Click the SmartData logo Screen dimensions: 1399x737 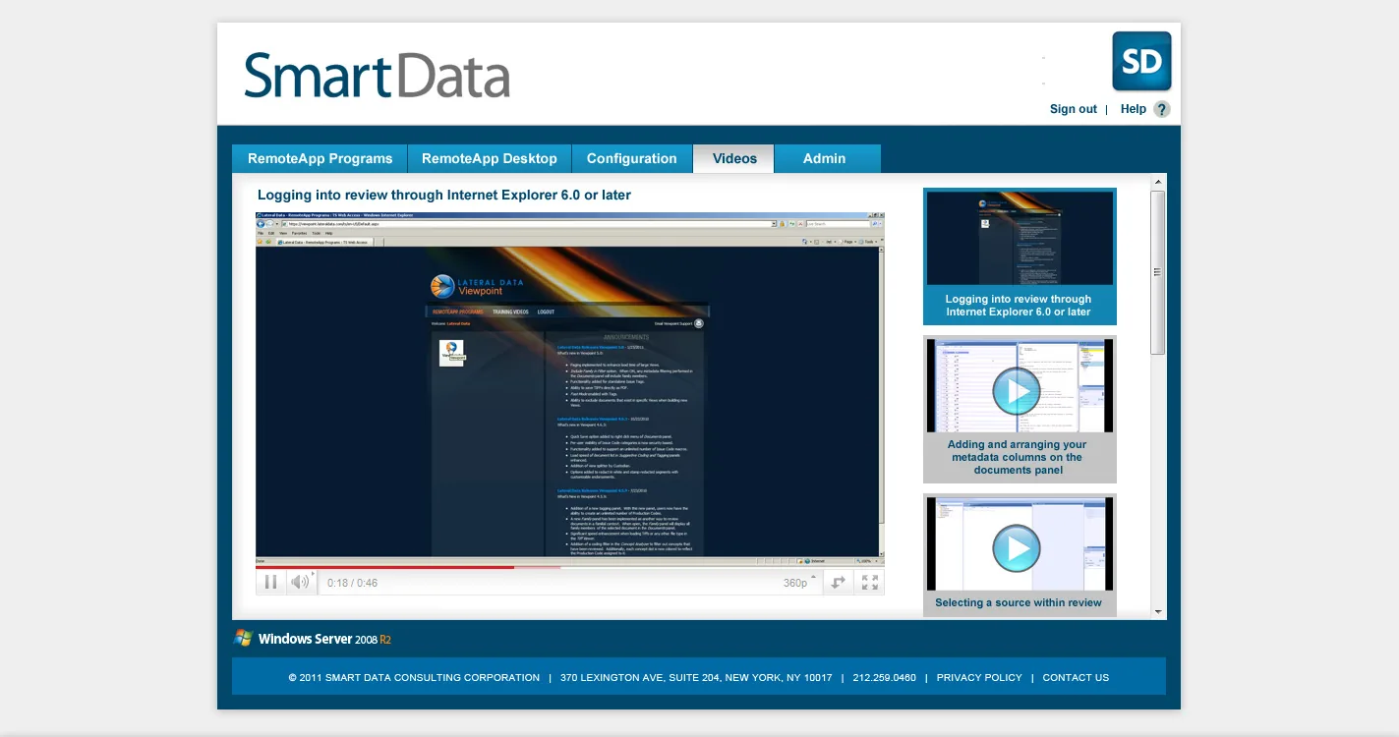(378, 76)
